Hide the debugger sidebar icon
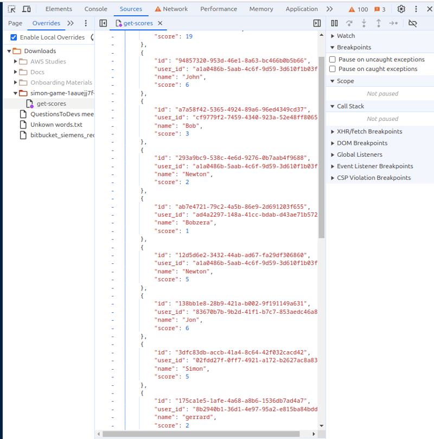Image resolution: width=434 pixels, height=439 pixels. (x=317, y=23)
